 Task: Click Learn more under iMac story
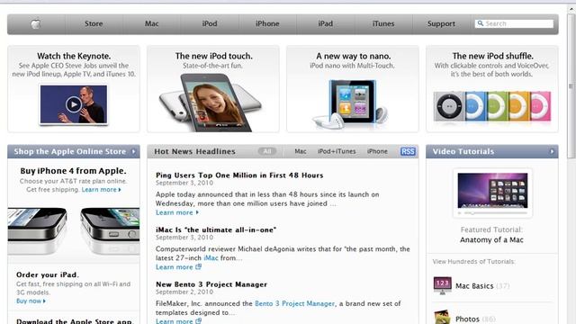178,267
